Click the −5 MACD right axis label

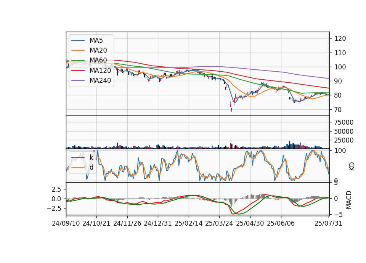(x=338, y=214)
